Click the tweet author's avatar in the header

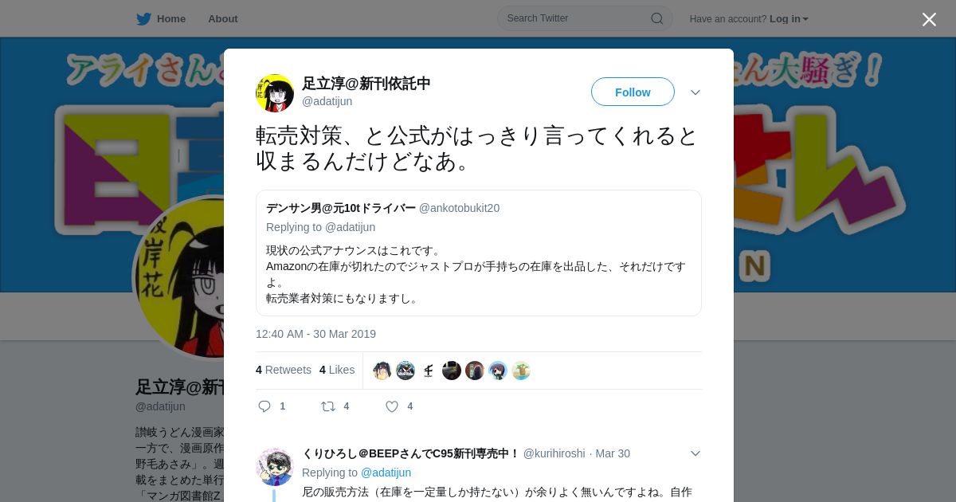tap(275, 93)
